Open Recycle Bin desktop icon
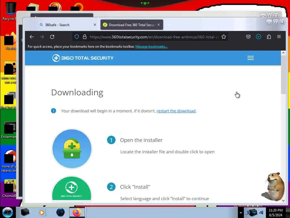290x218 pixels. (10, 11)
